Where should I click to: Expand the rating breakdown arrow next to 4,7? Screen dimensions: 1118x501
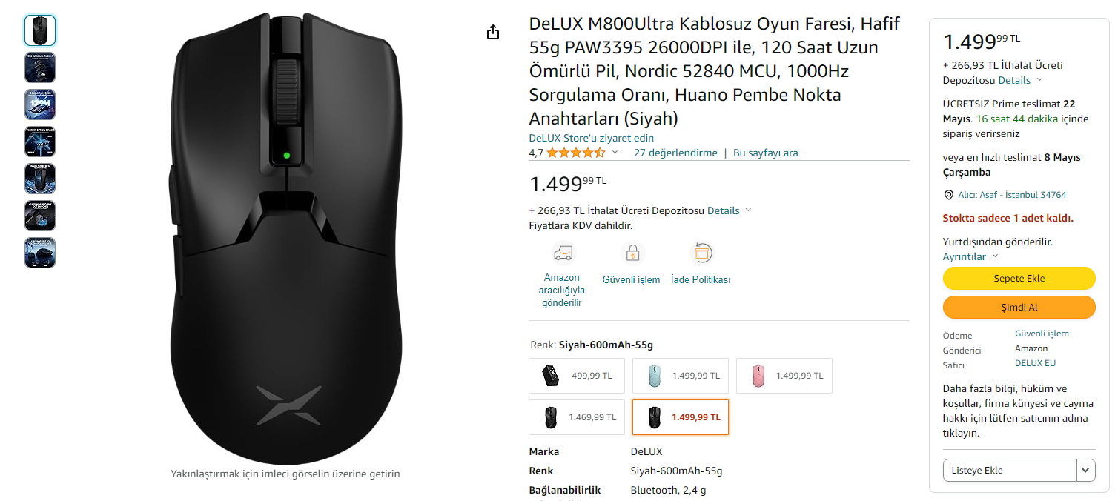click(615, 153)
